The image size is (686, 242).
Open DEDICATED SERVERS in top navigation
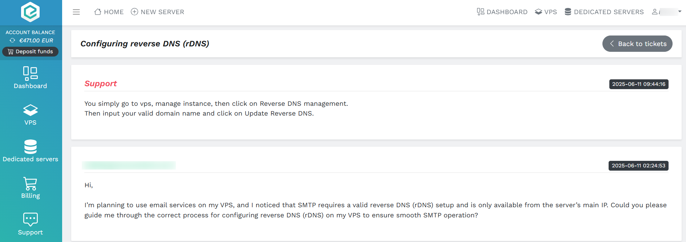pyautogui.click(x=604, y=12)
